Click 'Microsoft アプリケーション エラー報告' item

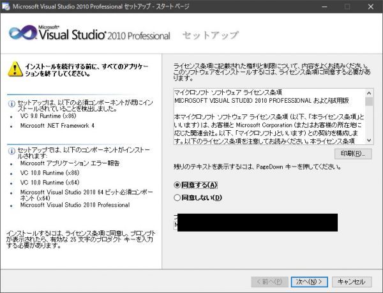coord(70,163)
